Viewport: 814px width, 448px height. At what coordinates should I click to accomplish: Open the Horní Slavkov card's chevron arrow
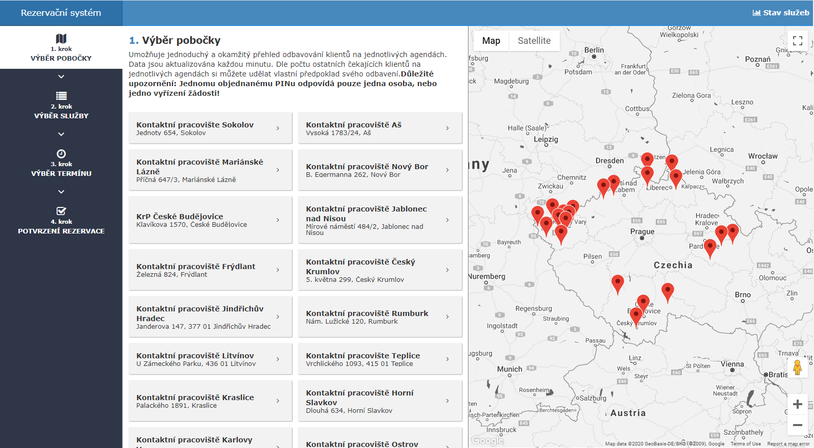pos(448,401)
